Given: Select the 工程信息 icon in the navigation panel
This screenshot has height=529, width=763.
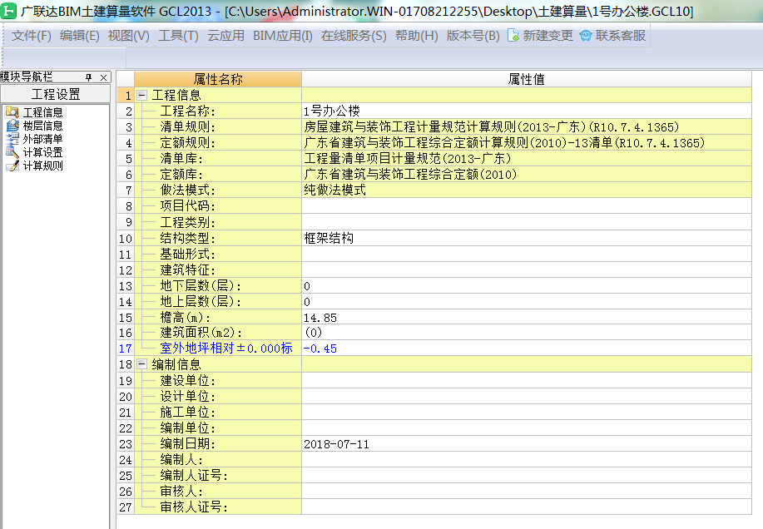Looking at the screenshot, I should [x=12, y=112].
